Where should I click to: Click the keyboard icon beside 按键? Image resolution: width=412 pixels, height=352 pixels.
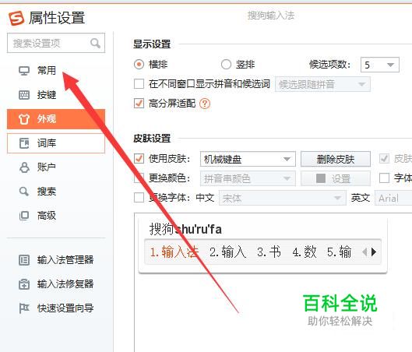tap(24, 95)
